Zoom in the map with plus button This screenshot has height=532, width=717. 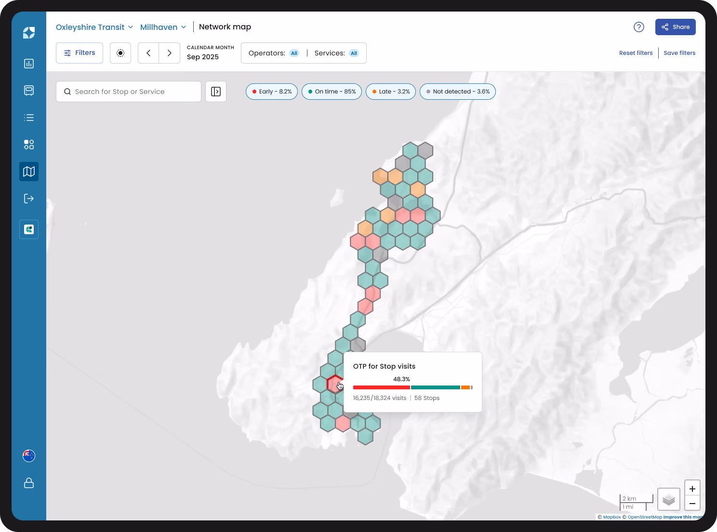tap(692, 488)
